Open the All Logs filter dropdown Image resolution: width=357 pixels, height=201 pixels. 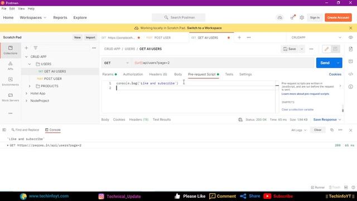[299, 130]
